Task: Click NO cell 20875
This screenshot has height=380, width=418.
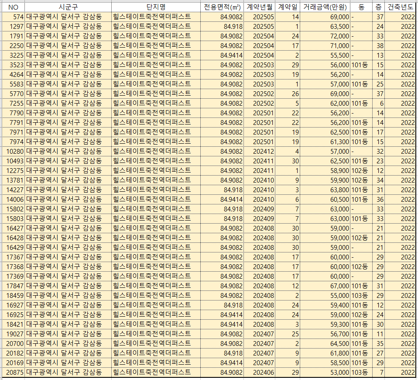Action: pos(14,372)
